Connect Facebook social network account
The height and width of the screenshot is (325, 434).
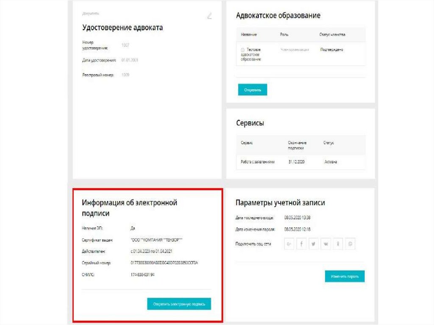301,244
